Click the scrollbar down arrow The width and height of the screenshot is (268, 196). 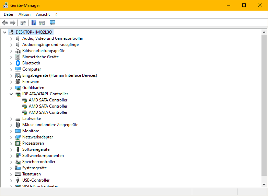pyautogui.click(x=264, y=184)
